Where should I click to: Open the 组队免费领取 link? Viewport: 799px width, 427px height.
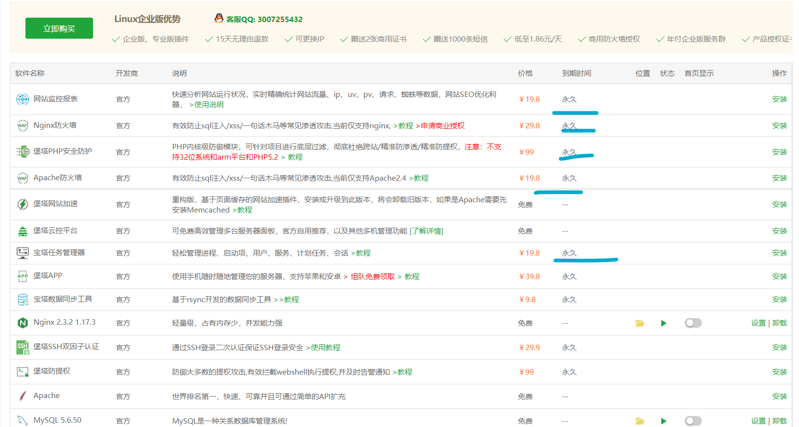click(373, 277)
